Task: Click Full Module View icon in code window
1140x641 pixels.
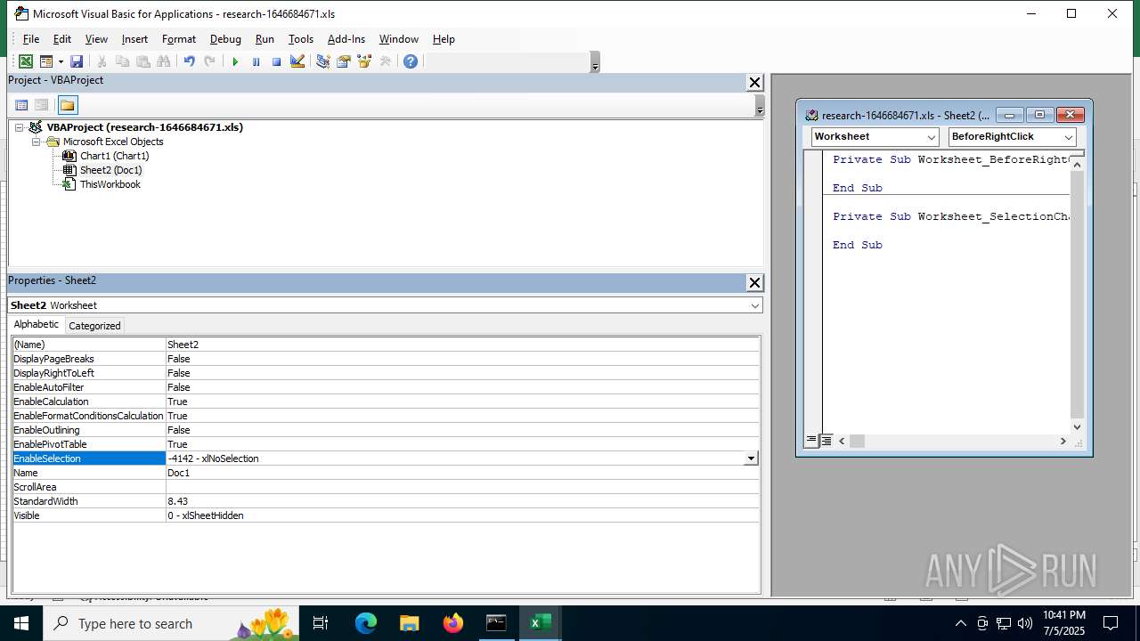Action: tap(826, 441)
